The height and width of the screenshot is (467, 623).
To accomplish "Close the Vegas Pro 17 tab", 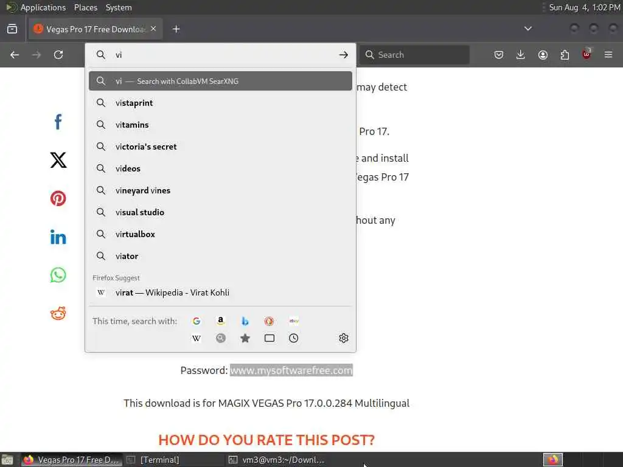I will (153, 29).
